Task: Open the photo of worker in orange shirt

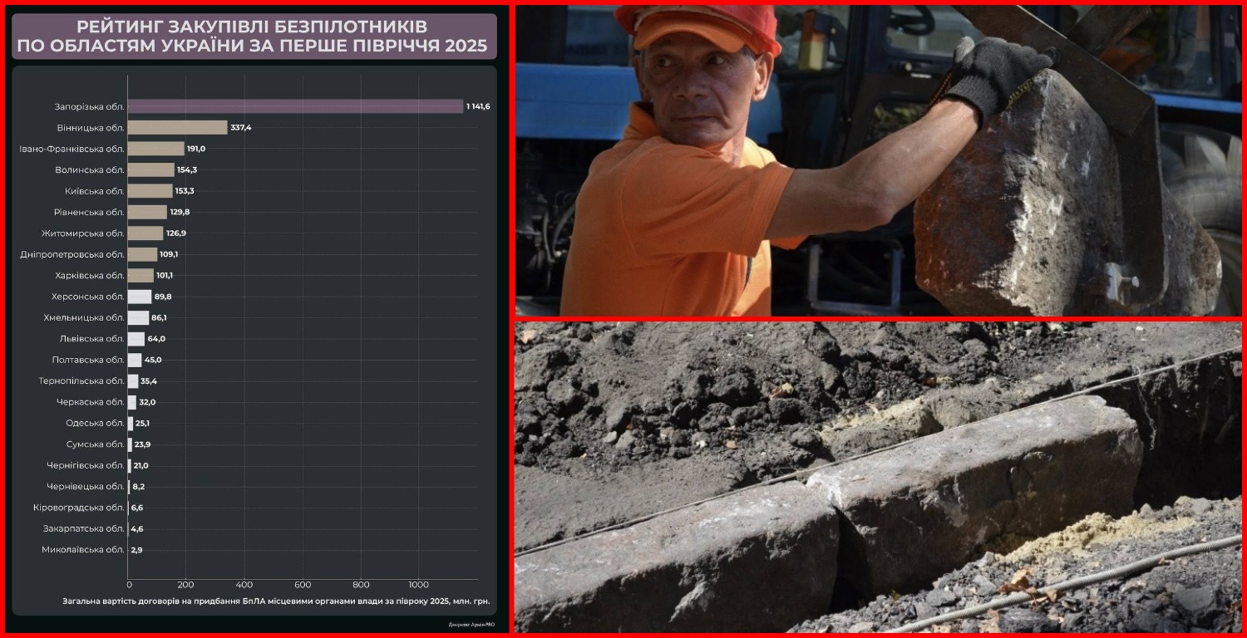Action: 877,160
